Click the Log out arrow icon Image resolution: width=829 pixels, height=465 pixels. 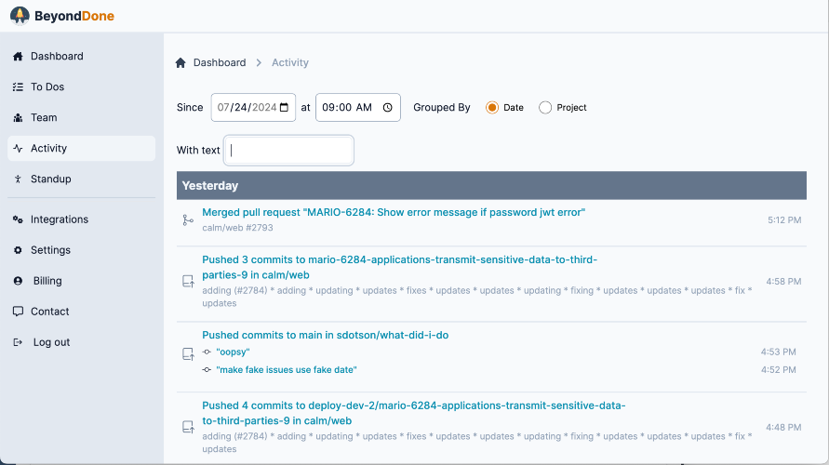tap(18, 342)
